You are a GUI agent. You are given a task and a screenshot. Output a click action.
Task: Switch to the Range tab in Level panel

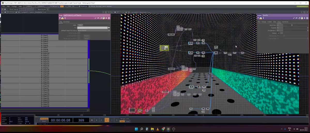tap(264, 22)
